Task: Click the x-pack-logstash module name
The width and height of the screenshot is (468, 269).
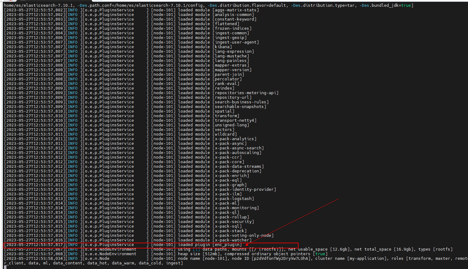Action: [233, 199]
